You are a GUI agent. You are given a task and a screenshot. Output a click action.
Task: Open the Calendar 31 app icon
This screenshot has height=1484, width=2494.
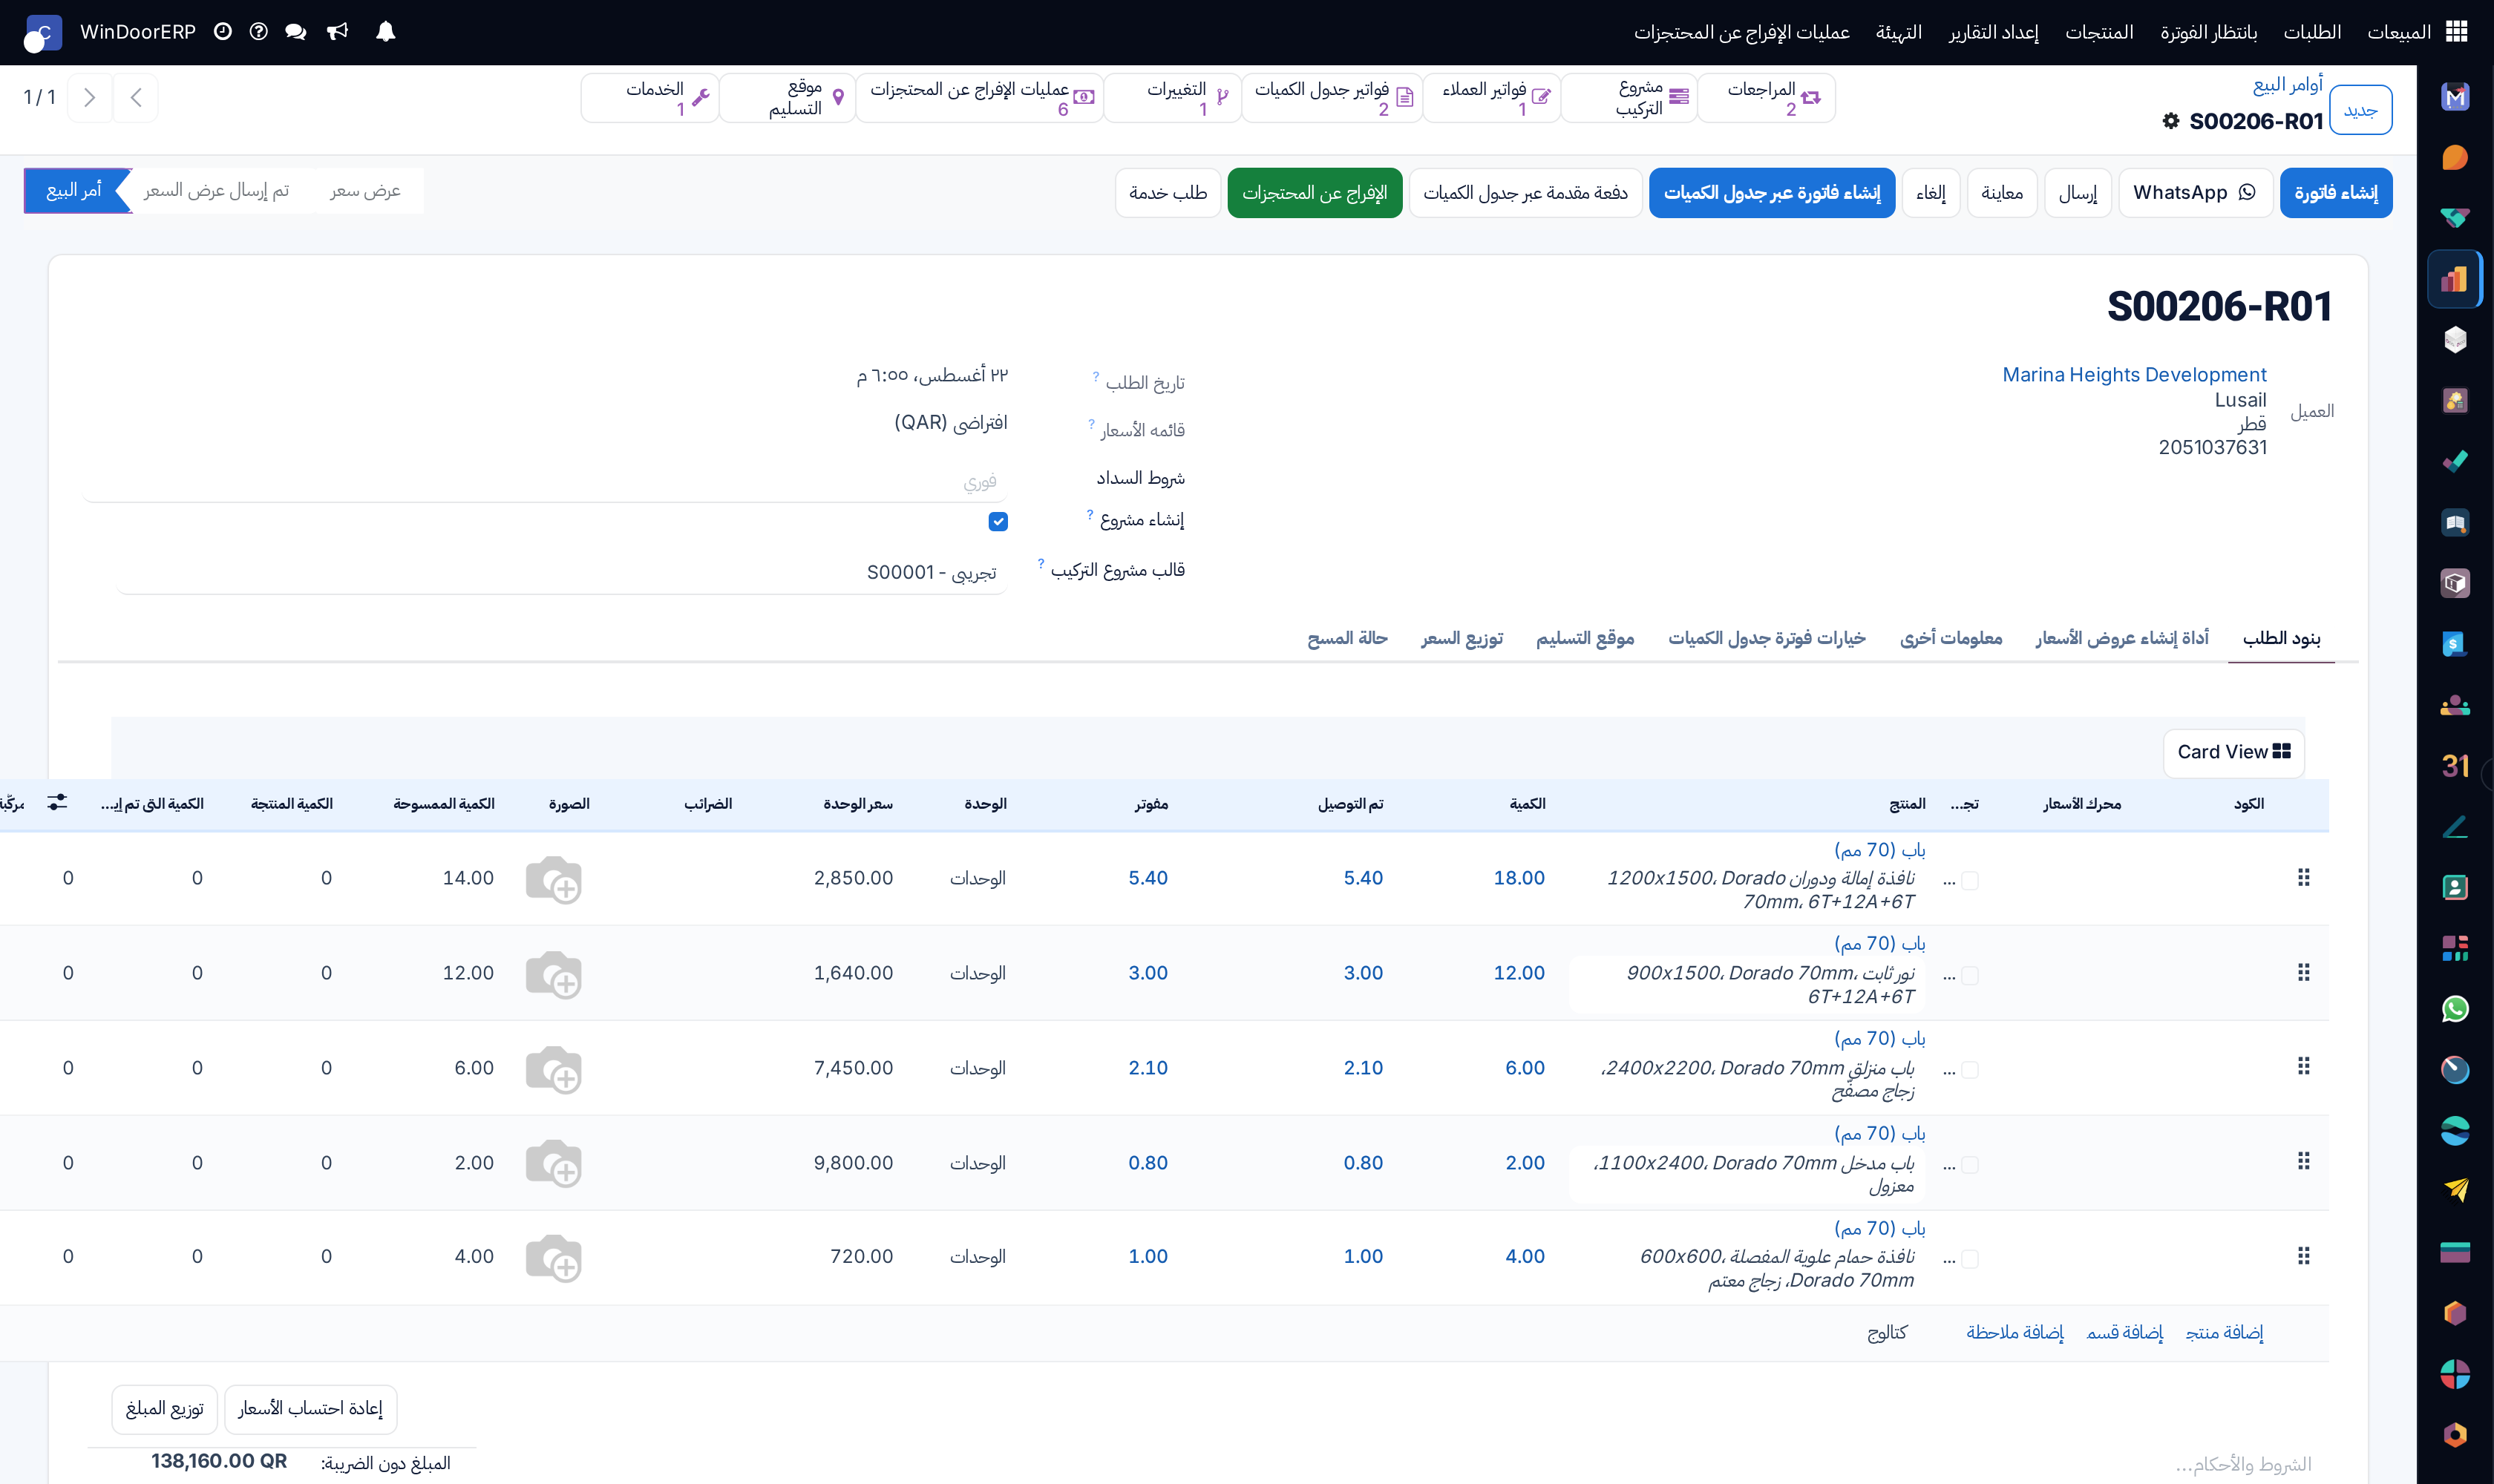pos(2455,766)
